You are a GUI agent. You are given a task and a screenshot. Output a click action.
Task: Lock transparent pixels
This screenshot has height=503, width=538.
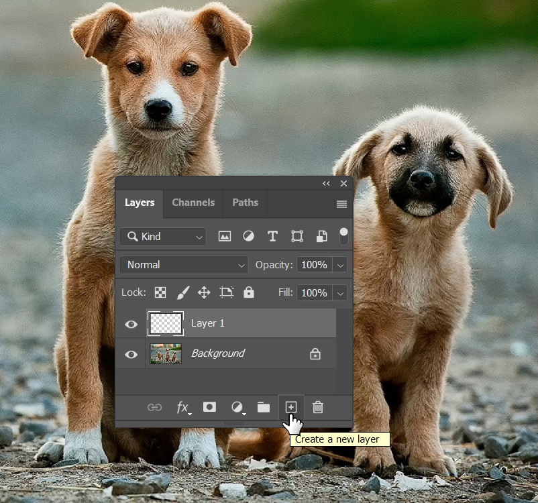[160, 292]
